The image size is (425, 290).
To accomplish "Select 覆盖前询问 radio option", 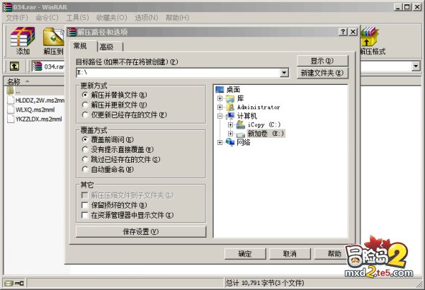I will pos(85,140).
